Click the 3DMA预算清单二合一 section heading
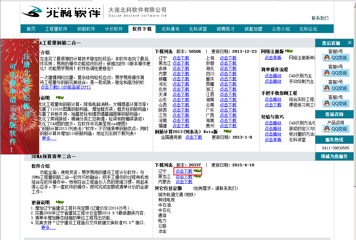The image size is (356, 240). pyautogui.click(x=54, y=156)
